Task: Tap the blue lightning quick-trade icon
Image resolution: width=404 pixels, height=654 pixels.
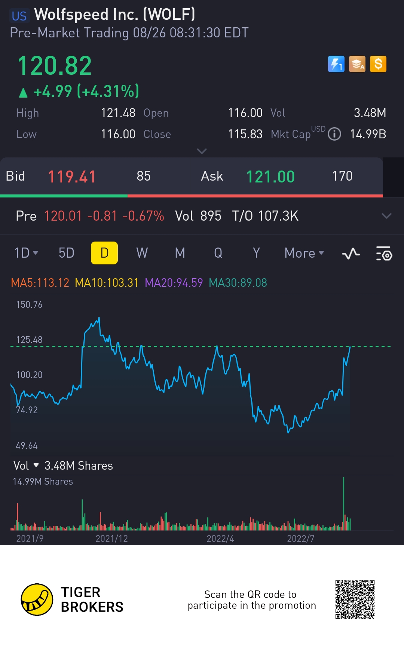Action: (336, 64)
